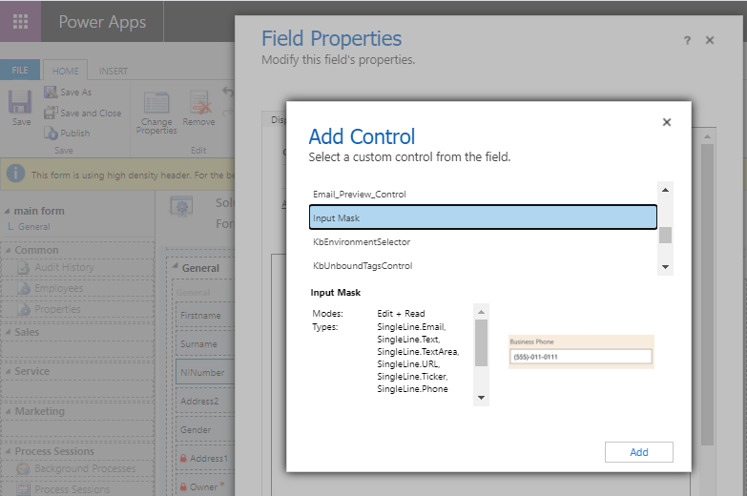This screenshot has width=747, height=496.
Task: Open the Power Apps app launcher waffle
Action: point(20,21)
